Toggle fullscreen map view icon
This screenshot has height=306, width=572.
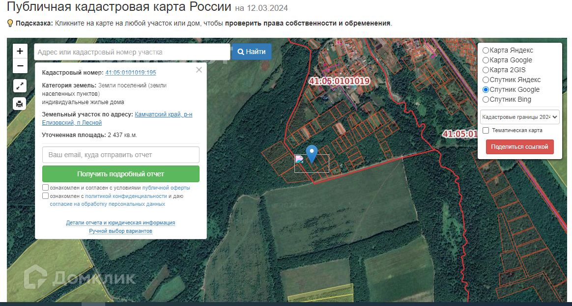click(x=20, y=86)
